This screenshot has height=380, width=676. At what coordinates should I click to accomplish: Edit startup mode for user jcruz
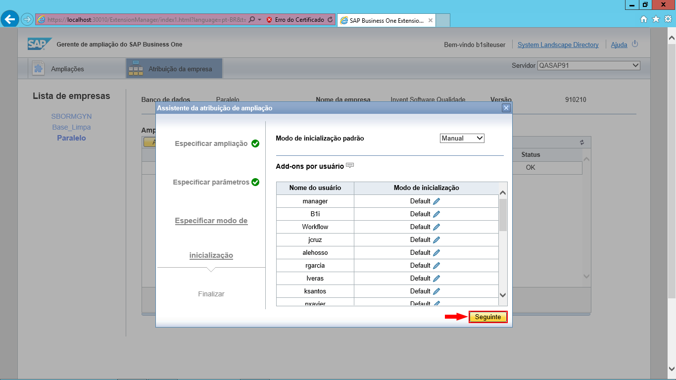436,240
